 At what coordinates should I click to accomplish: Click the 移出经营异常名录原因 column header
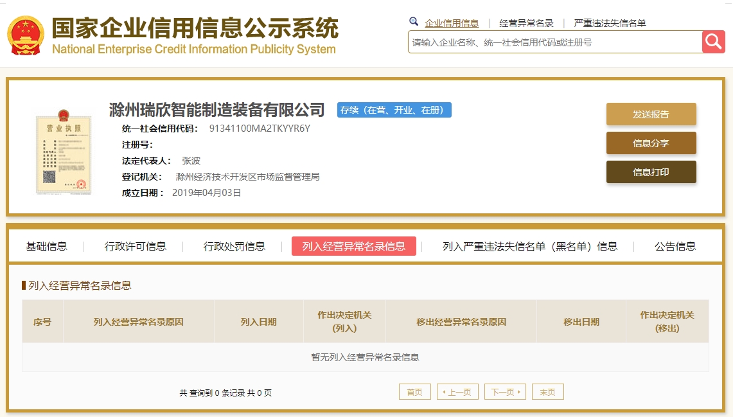(x=461, y=322)
